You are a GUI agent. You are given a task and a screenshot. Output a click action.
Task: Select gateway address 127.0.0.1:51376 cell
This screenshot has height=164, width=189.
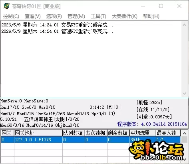point(38,140)
